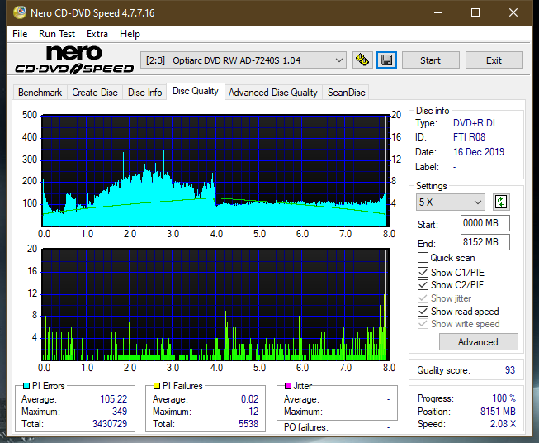539x443 pixels.
Task: Select the Disc Quality tab
Action: pyautogui.click(x=196, y=91)
